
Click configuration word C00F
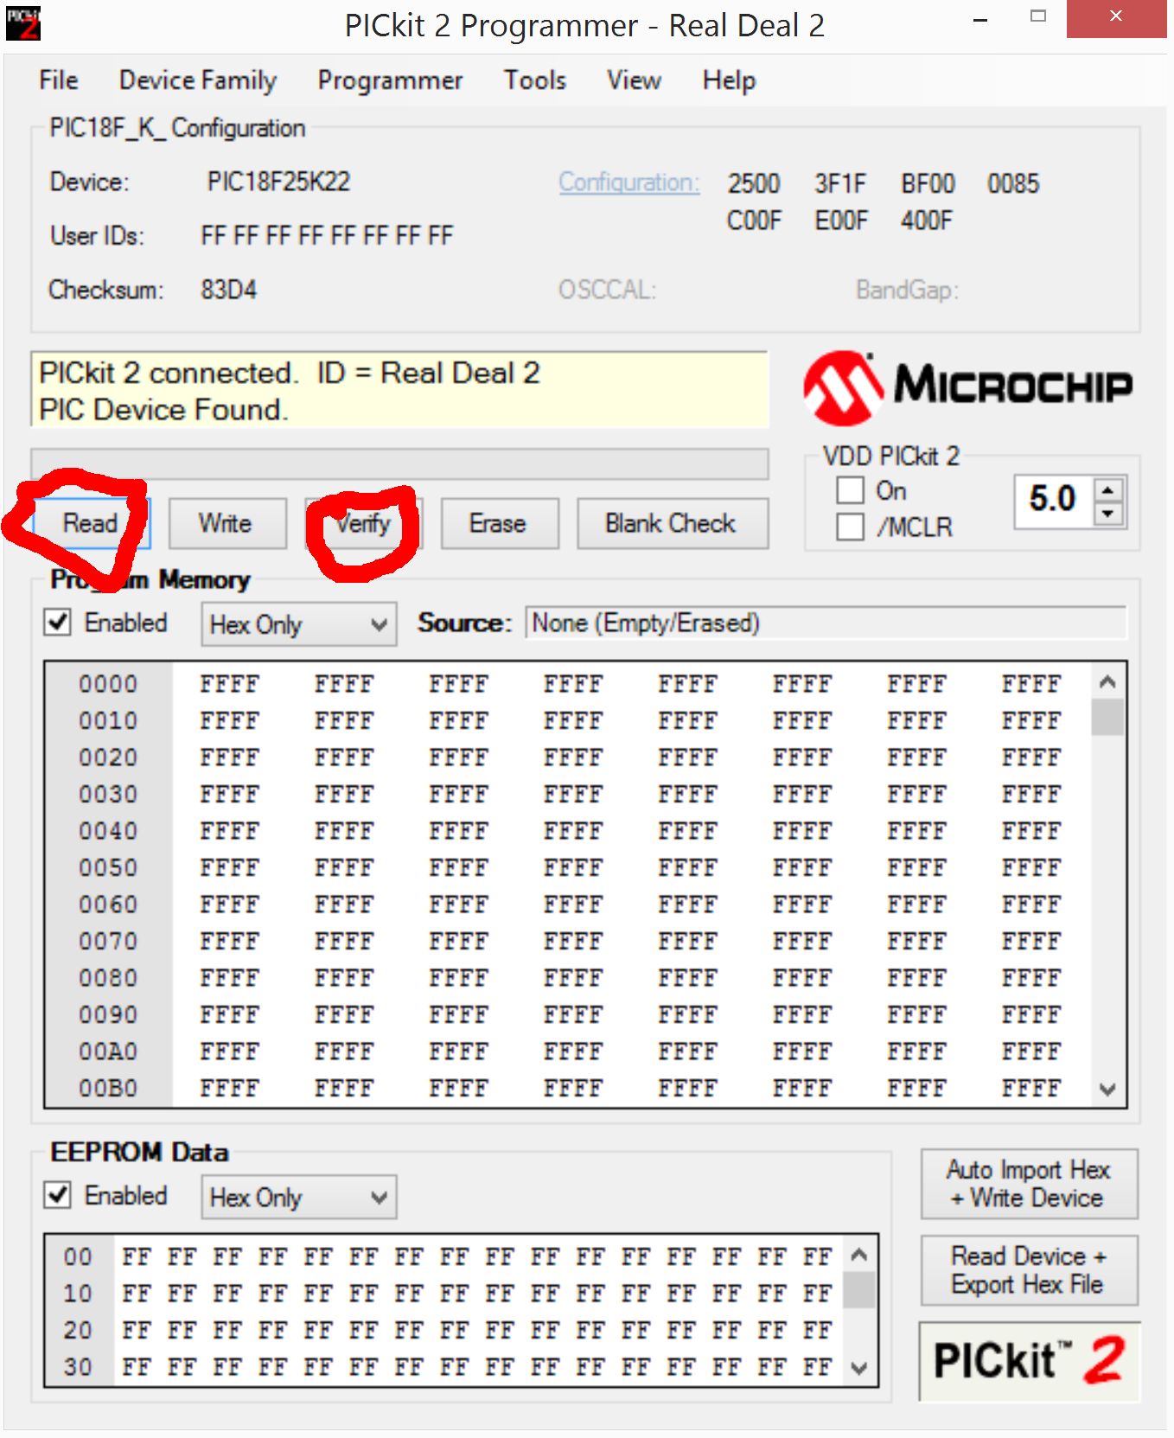(x=754, y=221)
